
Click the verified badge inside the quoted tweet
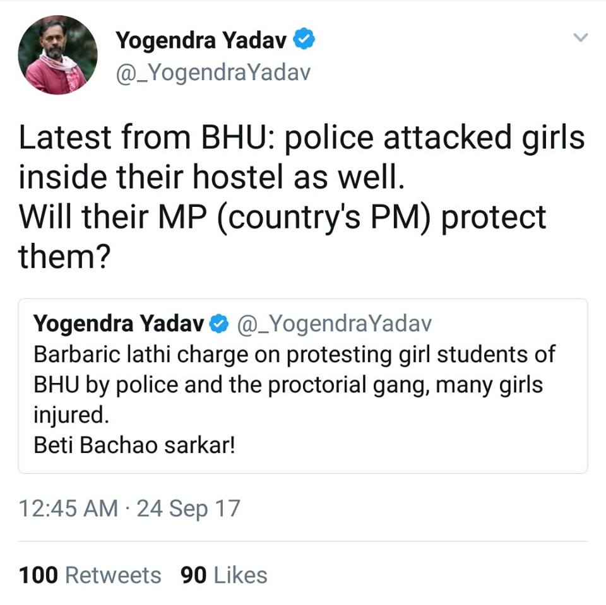(x=218, y=324)
